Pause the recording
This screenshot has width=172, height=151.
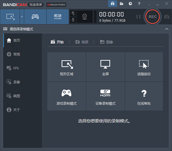coord(138,17)
